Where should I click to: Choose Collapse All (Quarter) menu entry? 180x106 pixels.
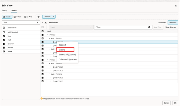click(x=68, y=59)
